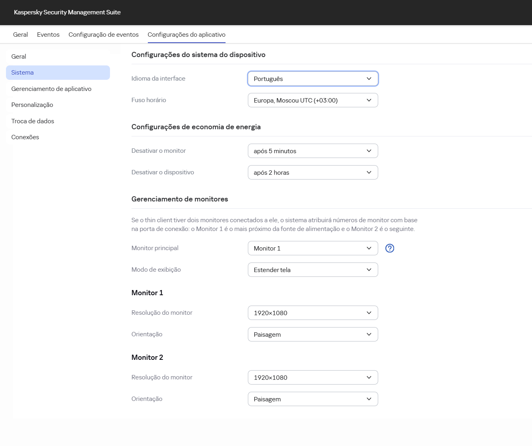
Task: Select Gerenciamento de aplicativo in the sidebar
Action: click(51, 89)
